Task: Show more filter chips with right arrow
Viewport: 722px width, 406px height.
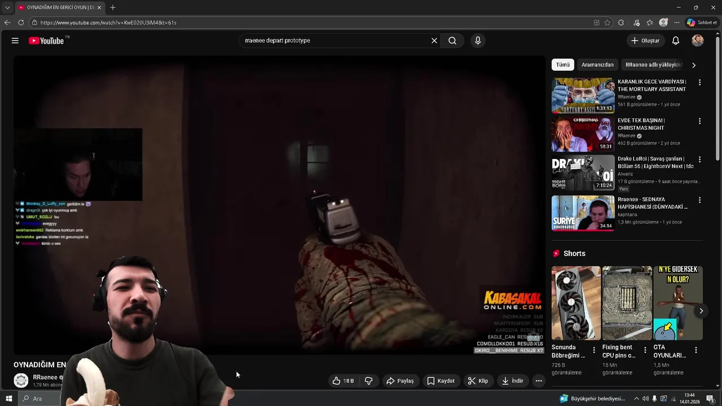Action: point(694,65)
